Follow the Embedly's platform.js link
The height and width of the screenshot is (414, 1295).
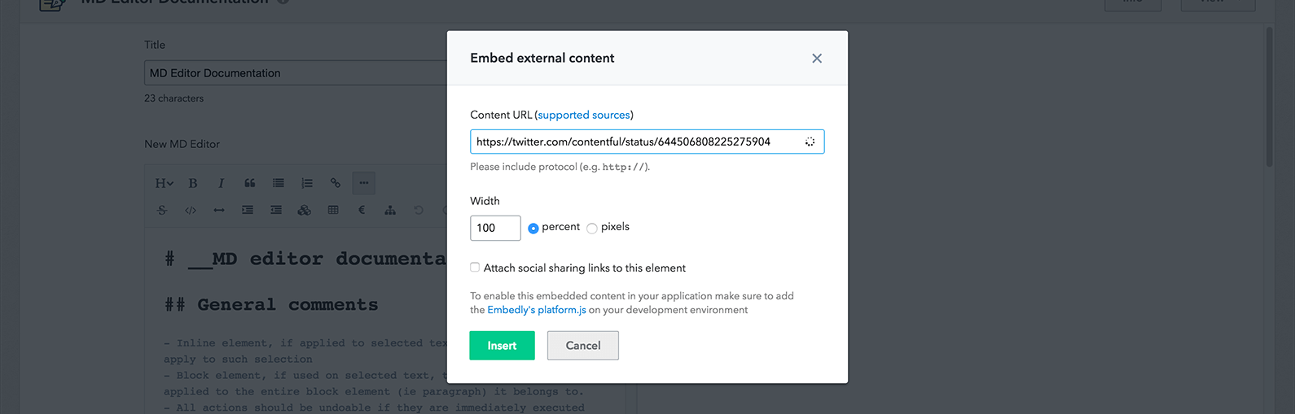coord(537,310)
